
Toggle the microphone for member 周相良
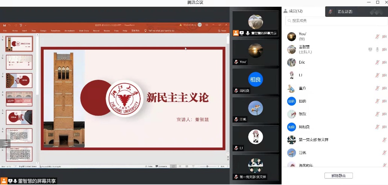click(377, 127)
